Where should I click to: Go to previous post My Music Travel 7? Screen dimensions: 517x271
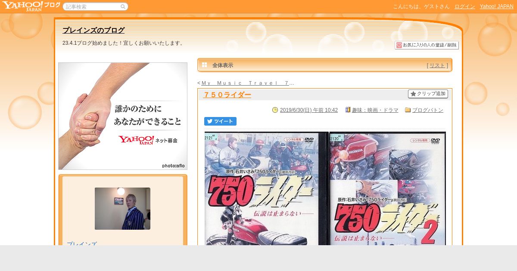245,83
